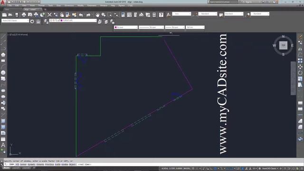Select the Multiline Text A tool

tap(3, 145)
